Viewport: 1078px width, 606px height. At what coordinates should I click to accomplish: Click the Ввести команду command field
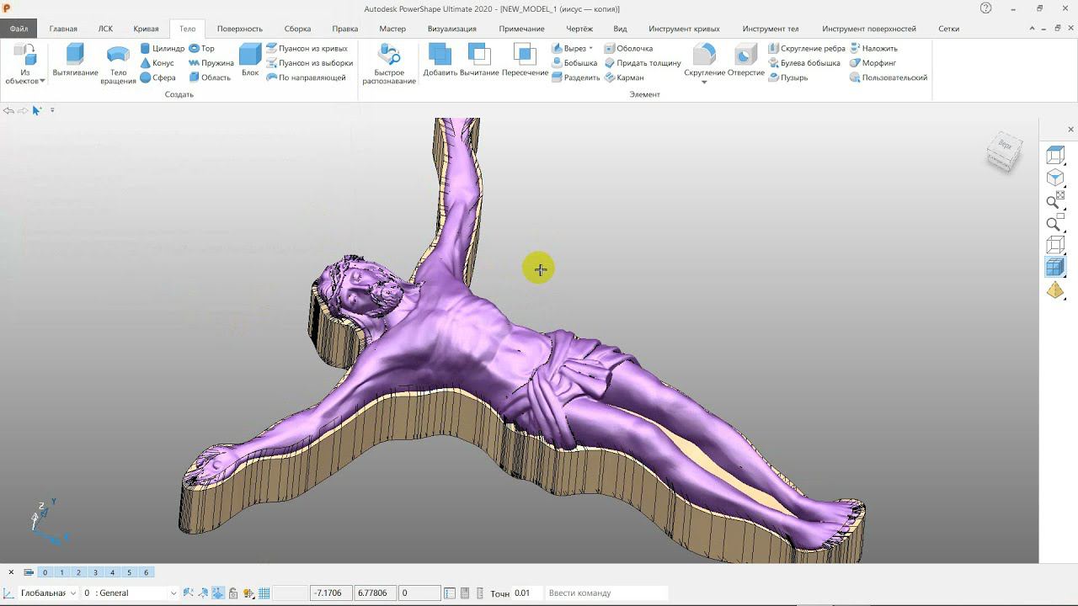(606, 593)
